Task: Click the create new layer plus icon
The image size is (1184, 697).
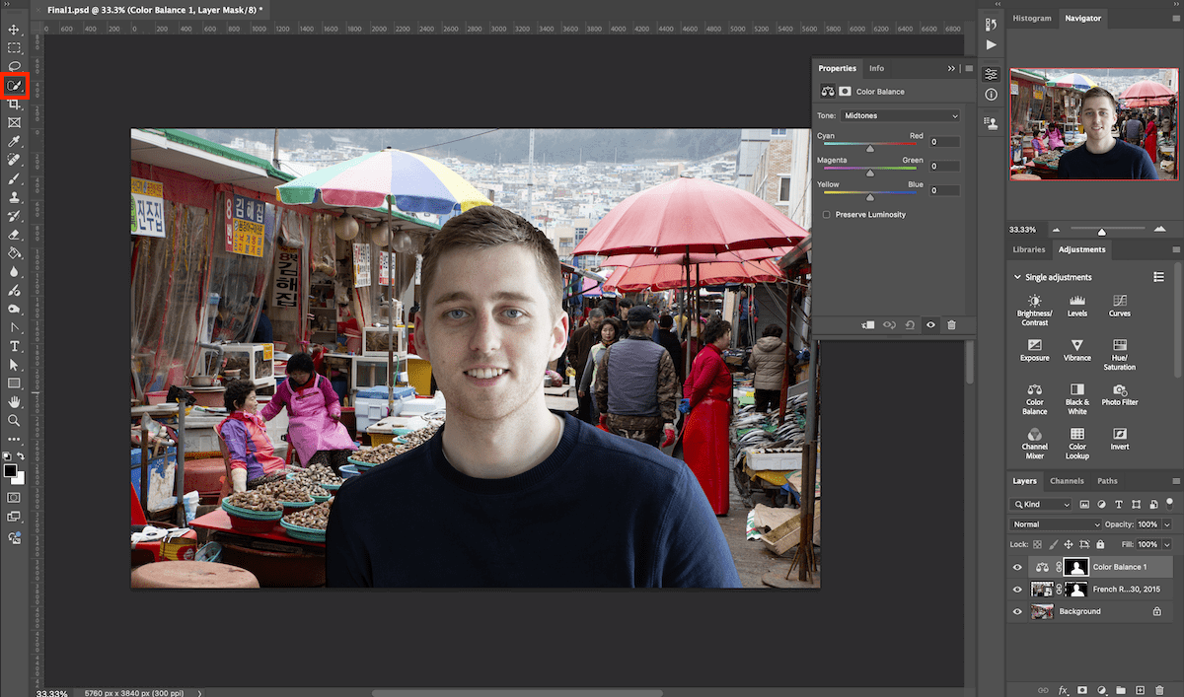Action: pyautogui.click(x=1140, y=689)
